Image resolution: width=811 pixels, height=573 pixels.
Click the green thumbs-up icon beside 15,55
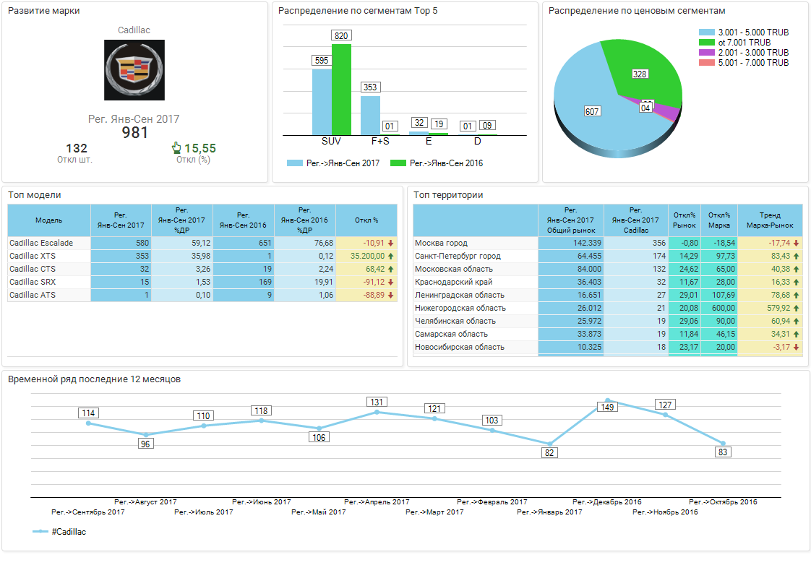point(176,148)
